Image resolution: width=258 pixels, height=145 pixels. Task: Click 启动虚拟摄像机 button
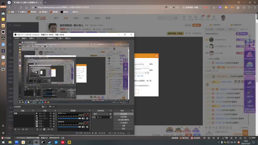[x=124, y=120]
